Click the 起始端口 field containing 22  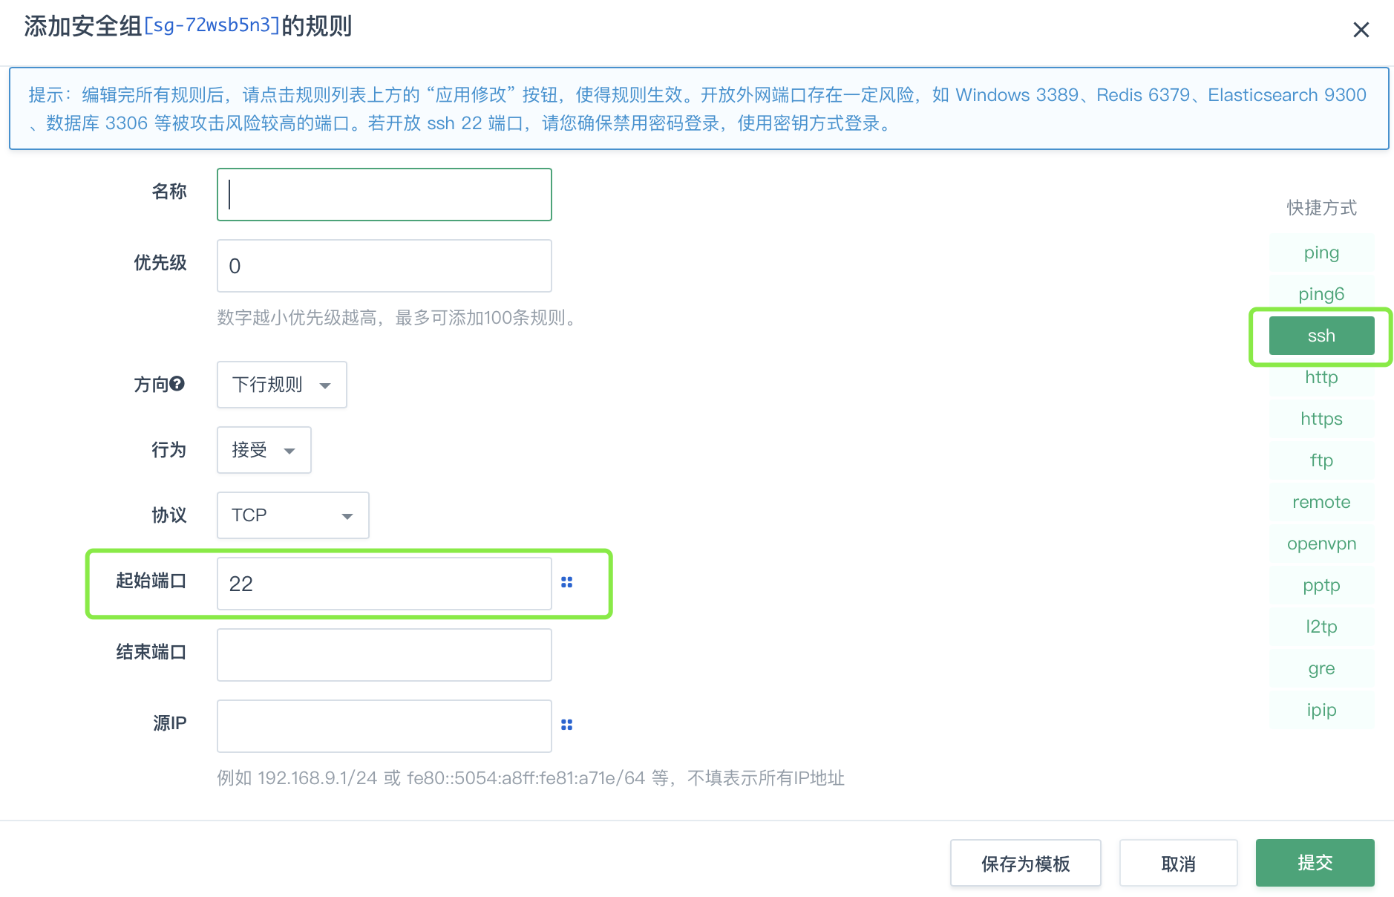[385, 584]
